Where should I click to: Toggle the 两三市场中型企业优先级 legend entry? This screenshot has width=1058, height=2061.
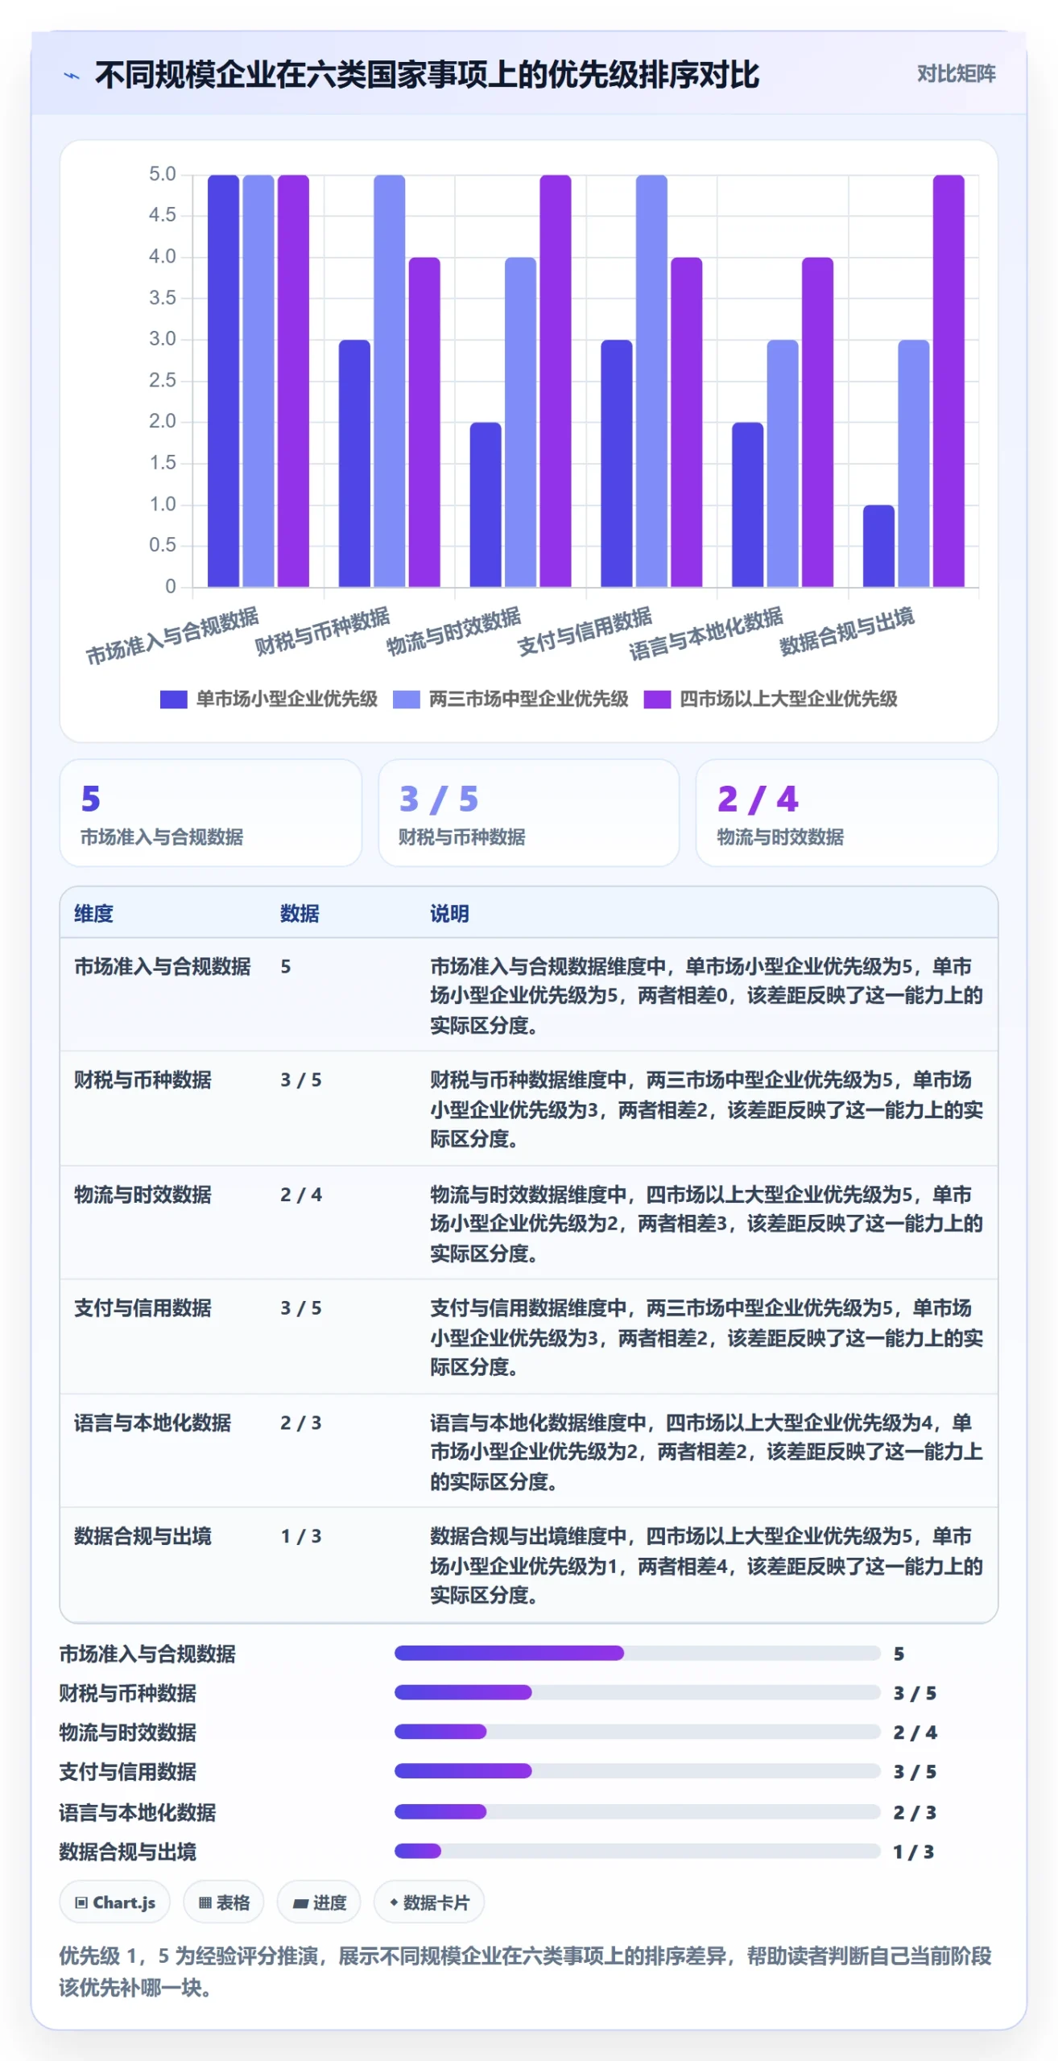pos(510,699)
